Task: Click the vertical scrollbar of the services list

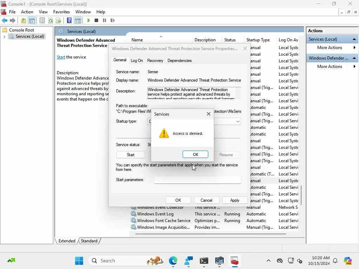Action: click(x=301, y=195)
